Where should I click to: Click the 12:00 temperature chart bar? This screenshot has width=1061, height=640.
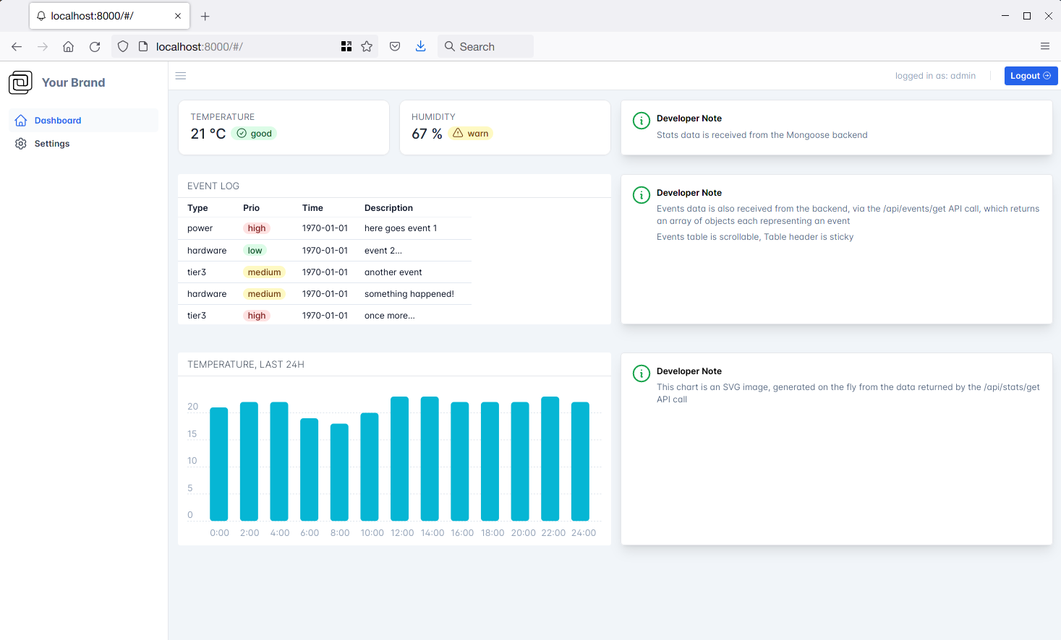[x=399, y=459]
